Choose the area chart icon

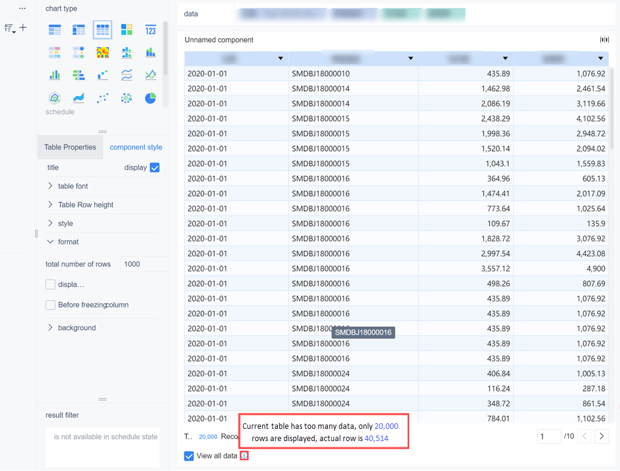pos(79,98)
